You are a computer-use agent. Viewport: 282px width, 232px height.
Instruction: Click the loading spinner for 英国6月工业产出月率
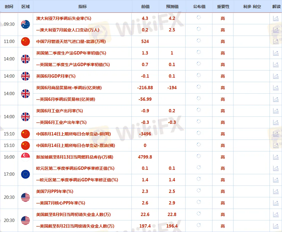[199, 111]
